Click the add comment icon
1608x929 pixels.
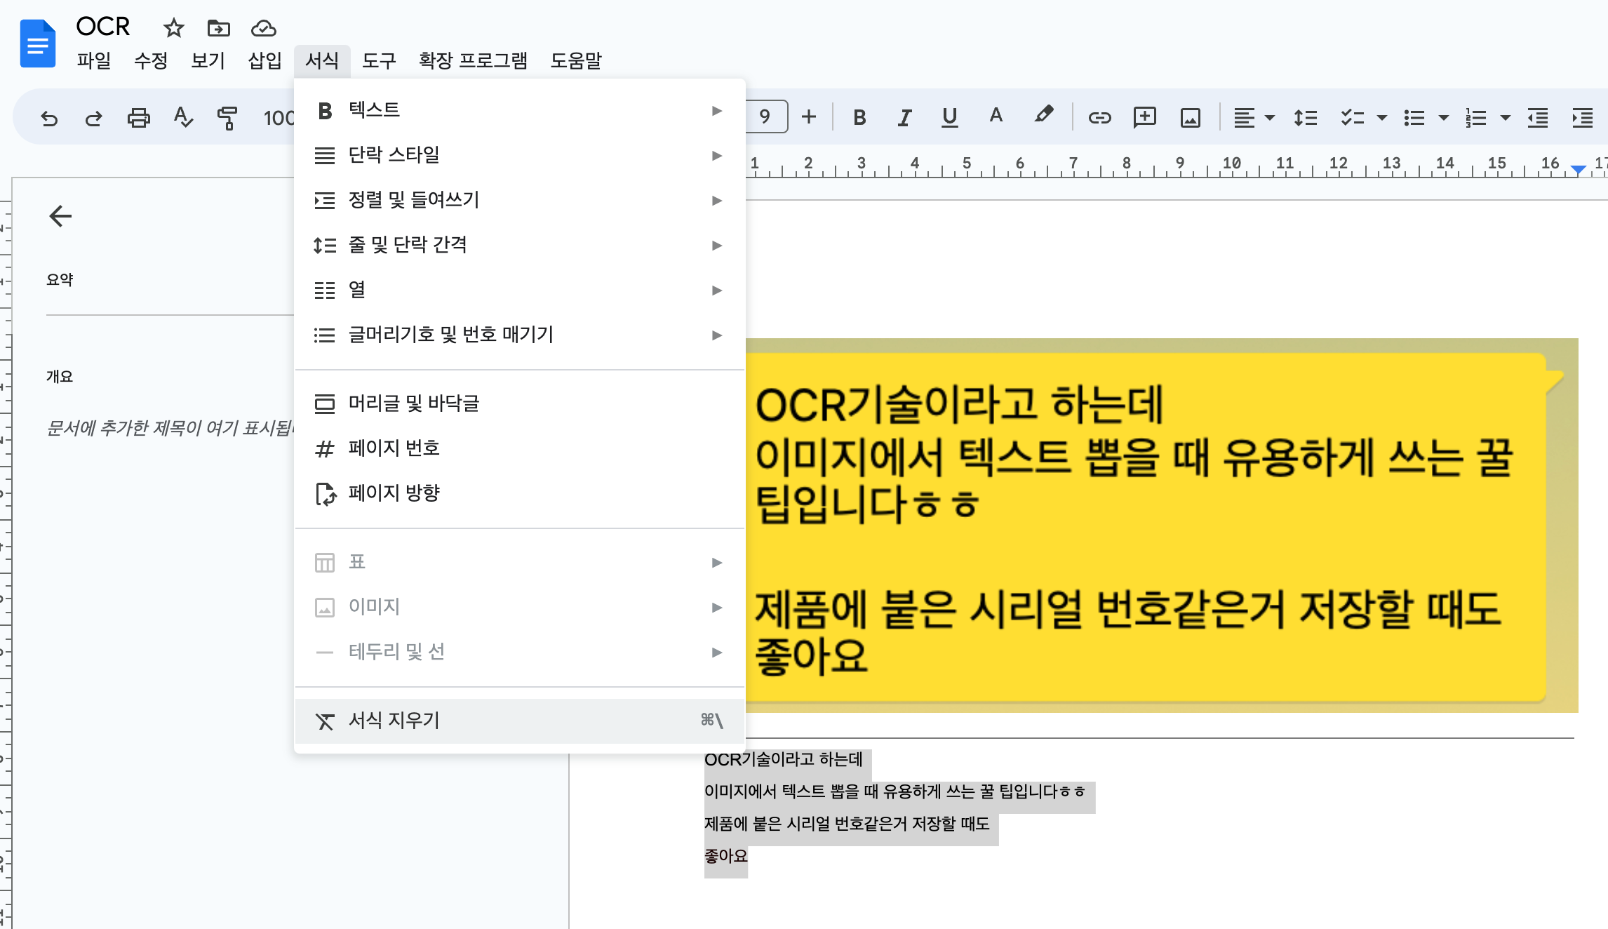coord(1144,117)
